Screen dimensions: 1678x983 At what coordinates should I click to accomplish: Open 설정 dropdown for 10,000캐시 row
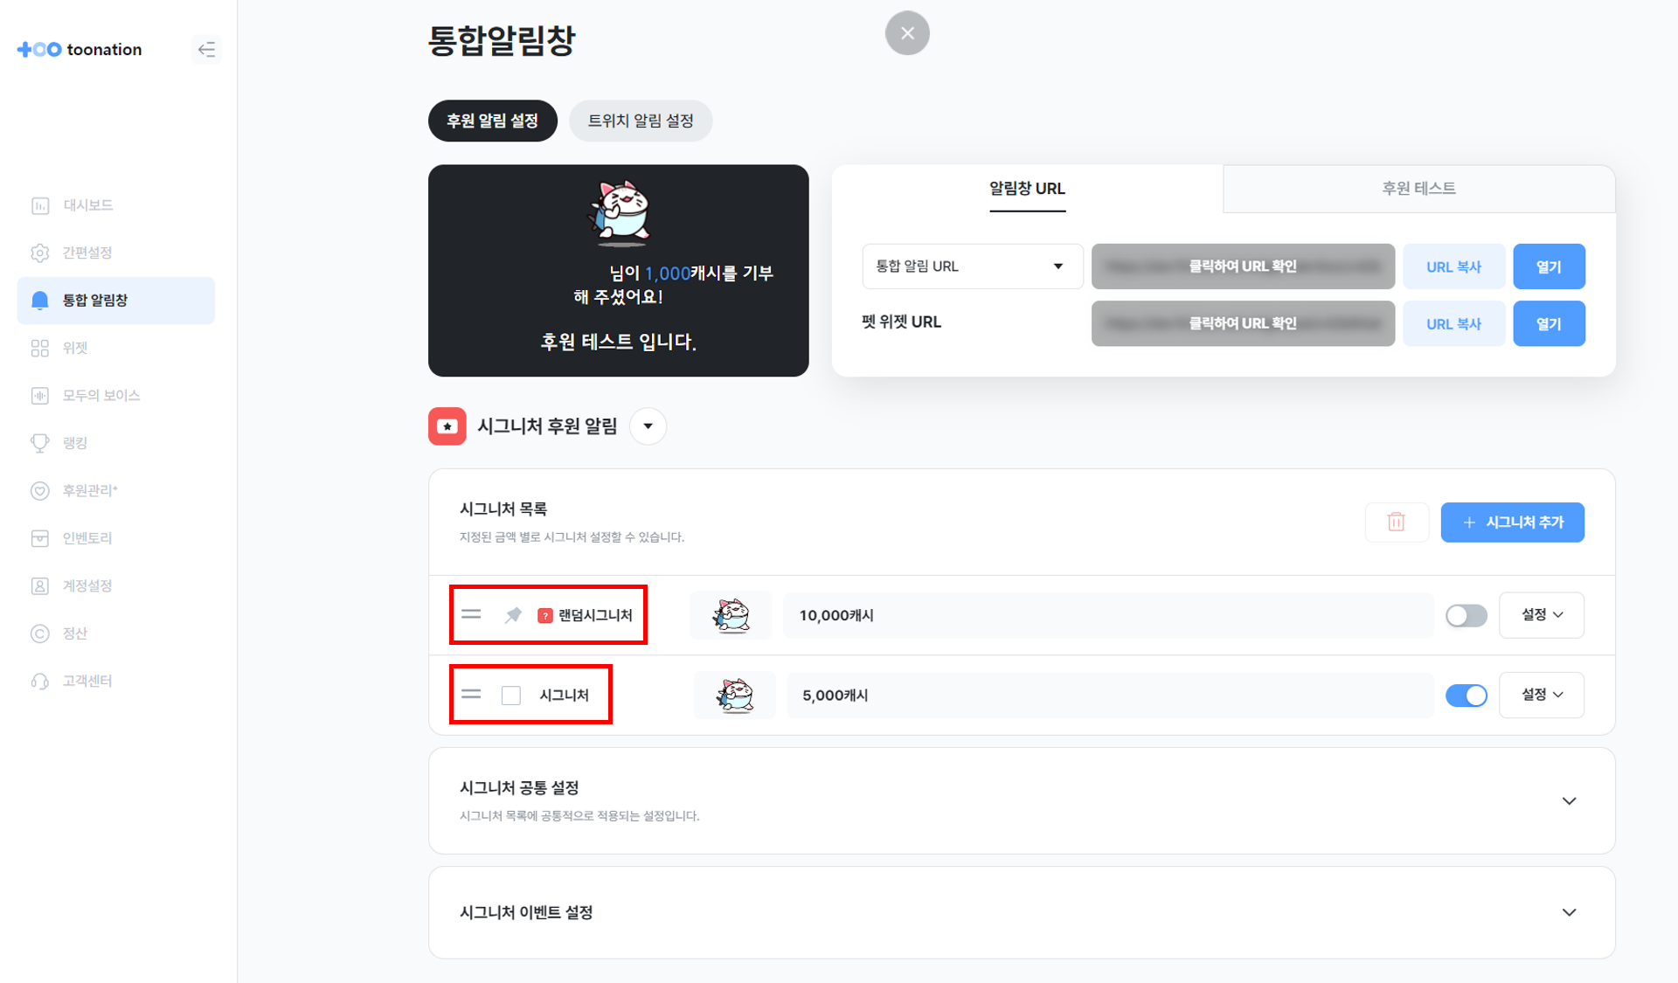click(1542, 615)
